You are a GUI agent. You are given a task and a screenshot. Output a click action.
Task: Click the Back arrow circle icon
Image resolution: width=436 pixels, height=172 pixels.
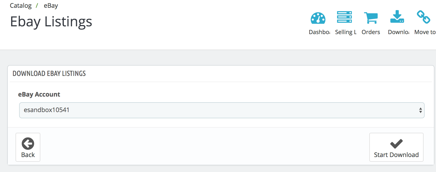[28, 144]
